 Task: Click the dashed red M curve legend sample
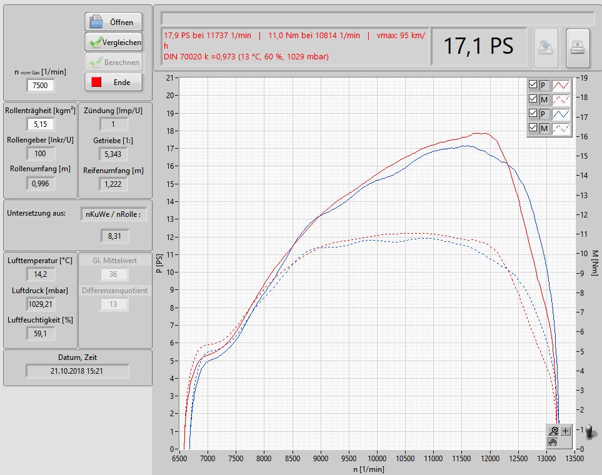pyautogui.click(x=561, y=99)
